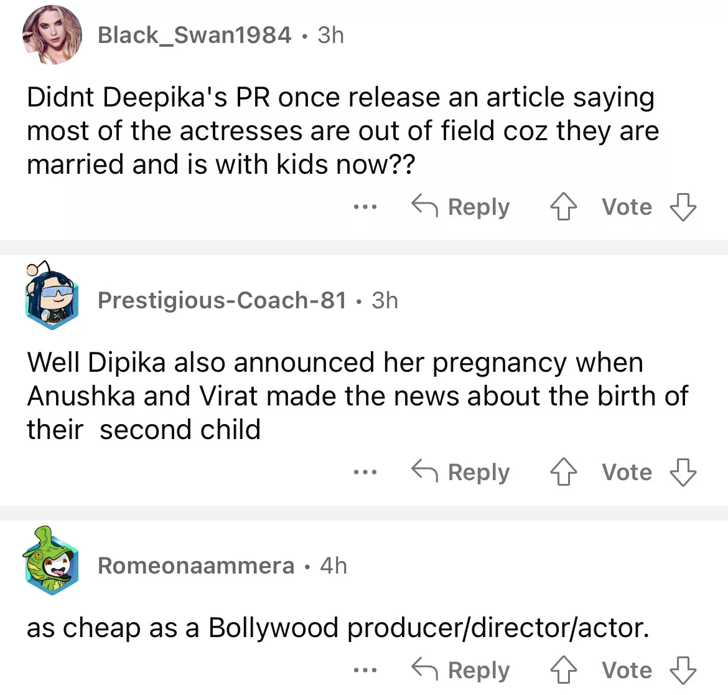Upvote Black_Swan1984's comment
The height and width of the screenshot is (695, 728).
pyautogui.click(x=563, y=207)
